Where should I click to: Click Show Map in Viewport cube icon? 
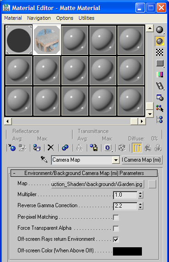point(122,148)
